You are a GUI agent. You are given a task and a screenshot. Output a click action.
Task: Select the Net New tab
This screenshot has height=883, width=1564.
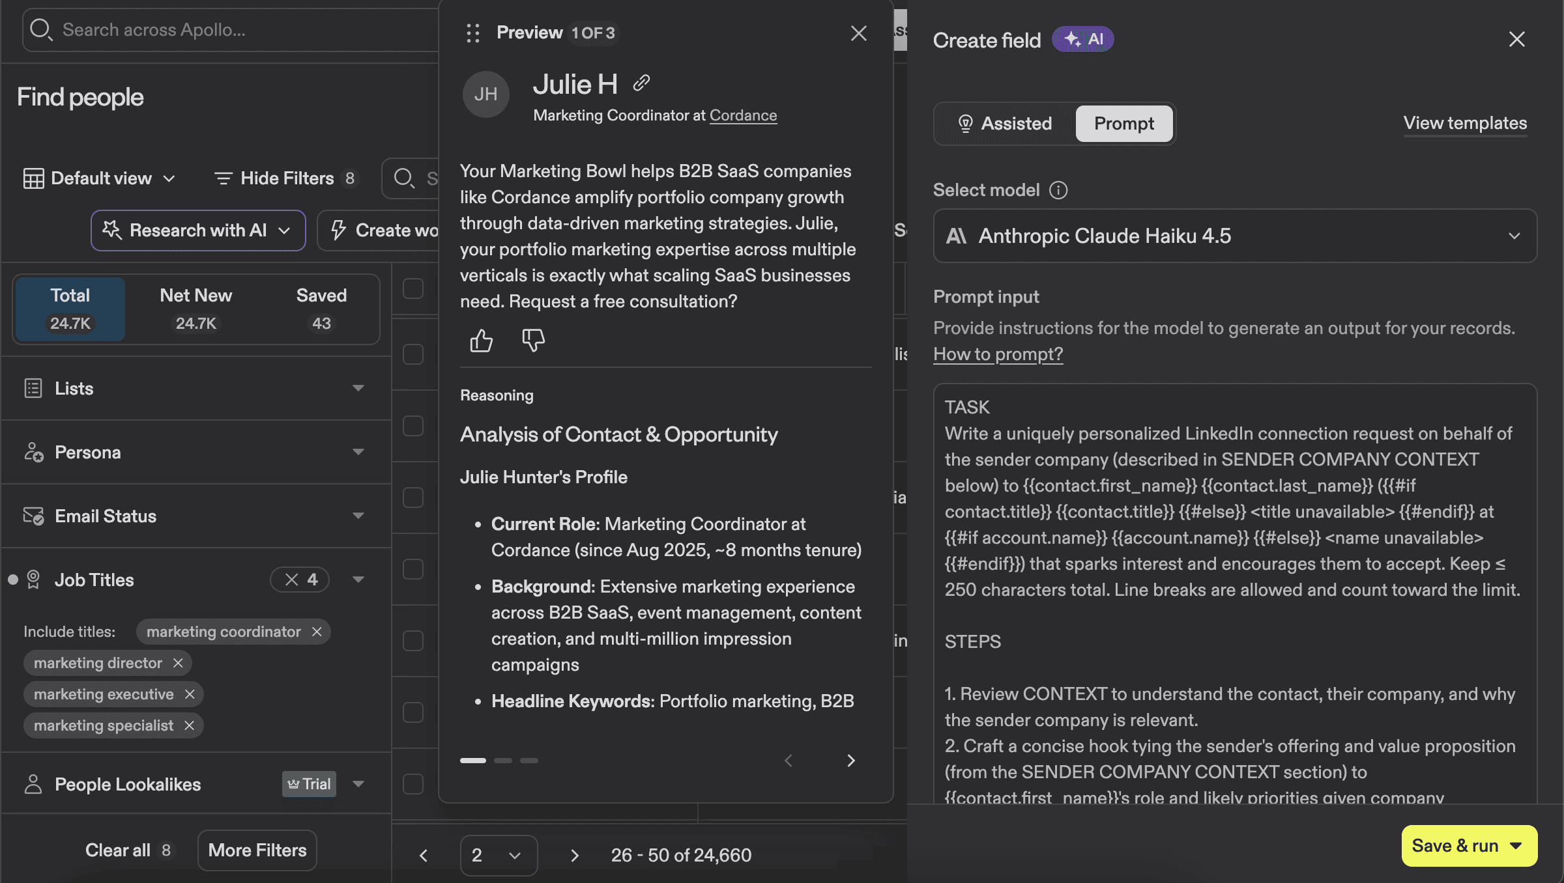(x=195, y=309)
